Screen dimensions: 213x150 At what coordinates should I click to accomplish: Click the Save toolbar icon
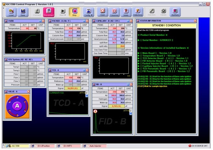click(x=23, y=12)
